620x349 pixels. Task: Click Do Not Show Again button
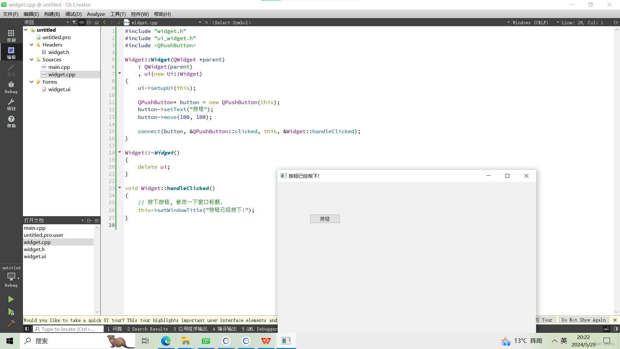point(583,320)
